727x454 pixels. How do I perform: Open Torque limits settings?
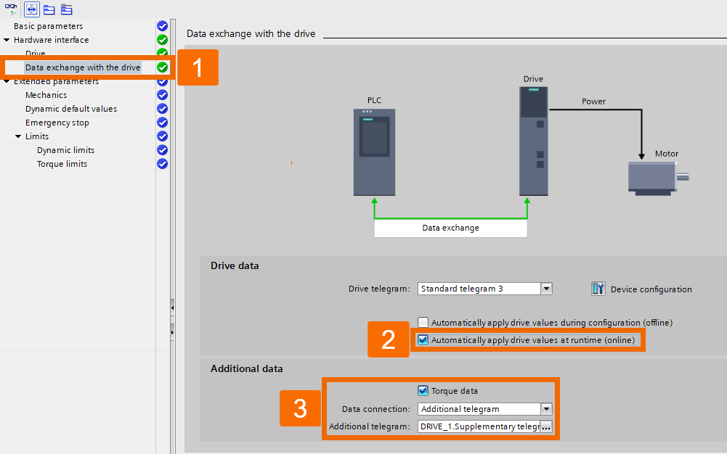[x=64, y=163]
